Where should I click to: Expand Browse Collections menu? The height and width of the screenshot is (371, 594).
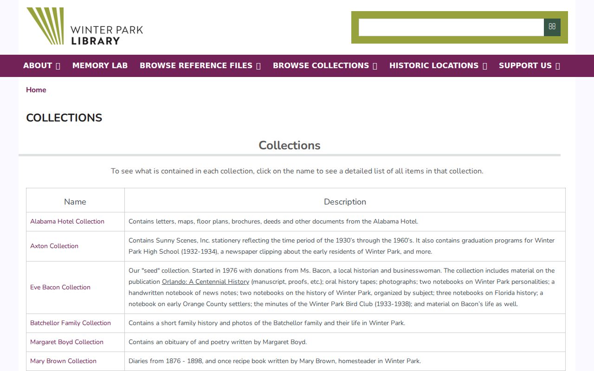pyautogui.click(x=325, y=65)
